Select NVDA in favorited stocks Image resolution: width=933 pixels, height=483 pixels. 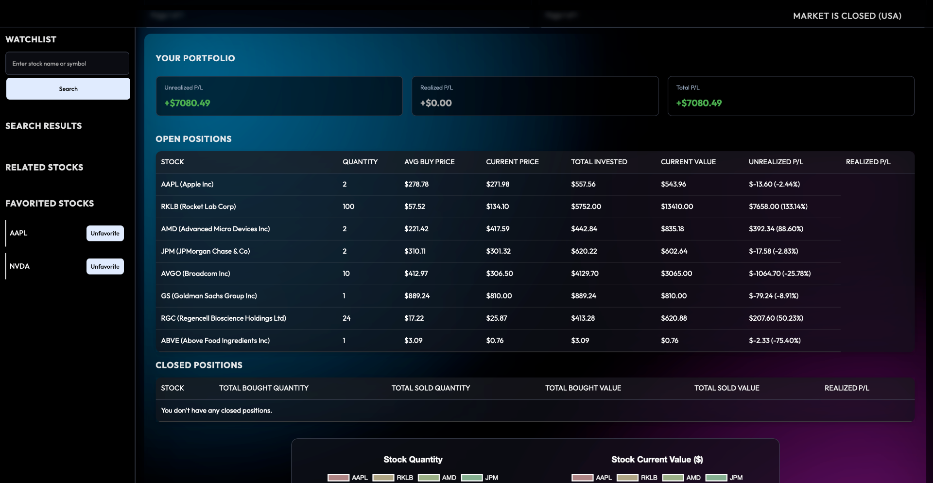[19, 266]
